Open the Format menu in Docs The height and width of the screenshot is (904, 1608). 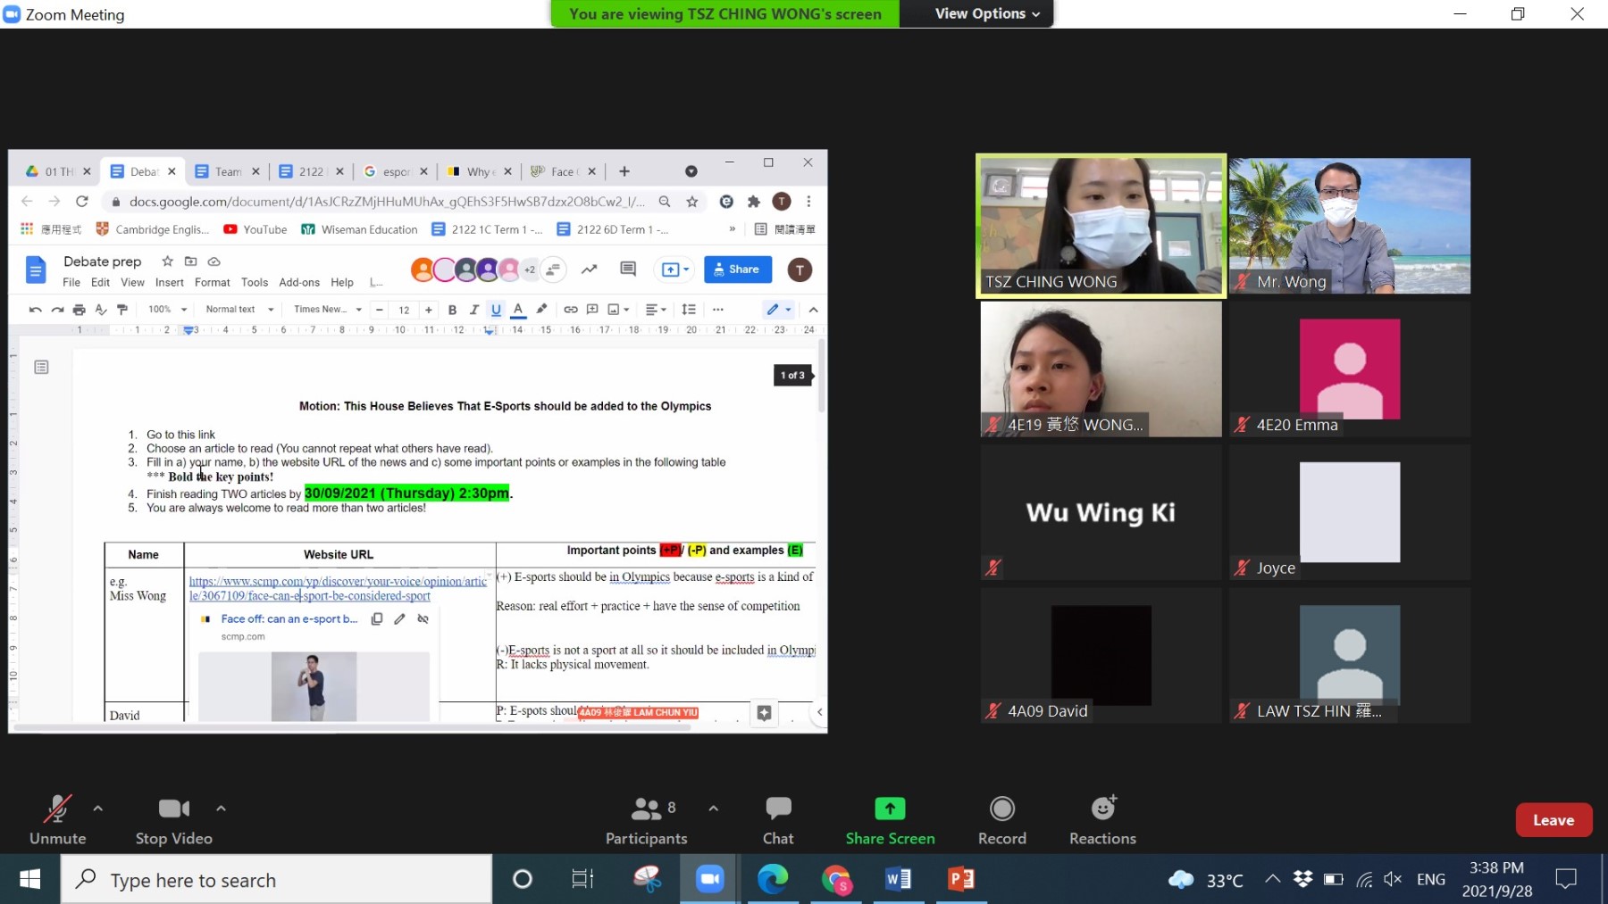213,282
